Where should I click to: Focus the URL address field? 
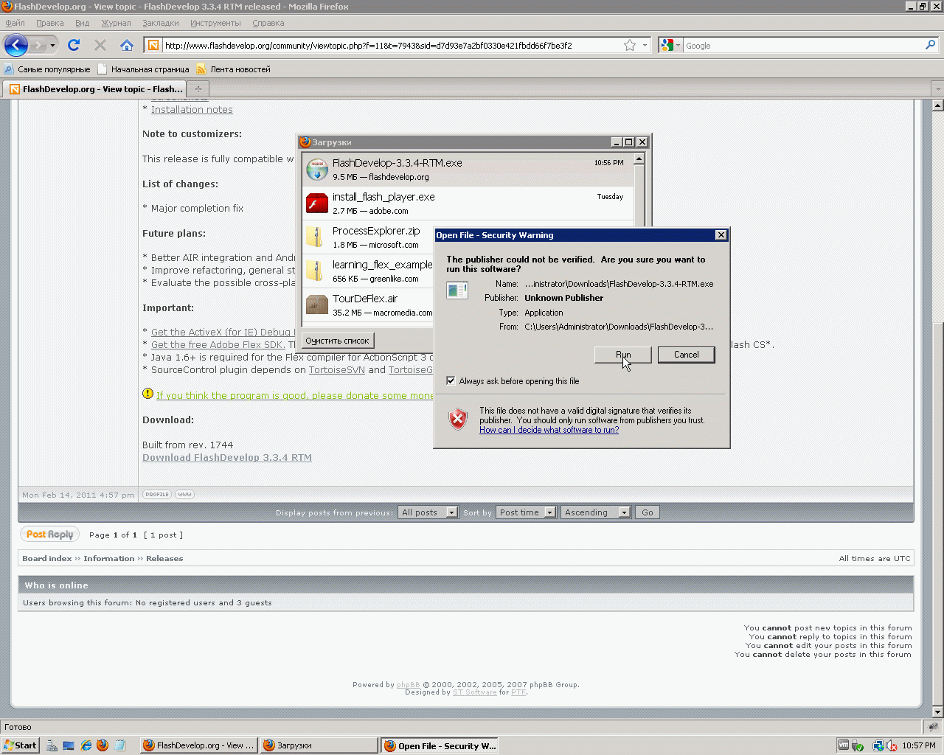[x=392, y=46]
